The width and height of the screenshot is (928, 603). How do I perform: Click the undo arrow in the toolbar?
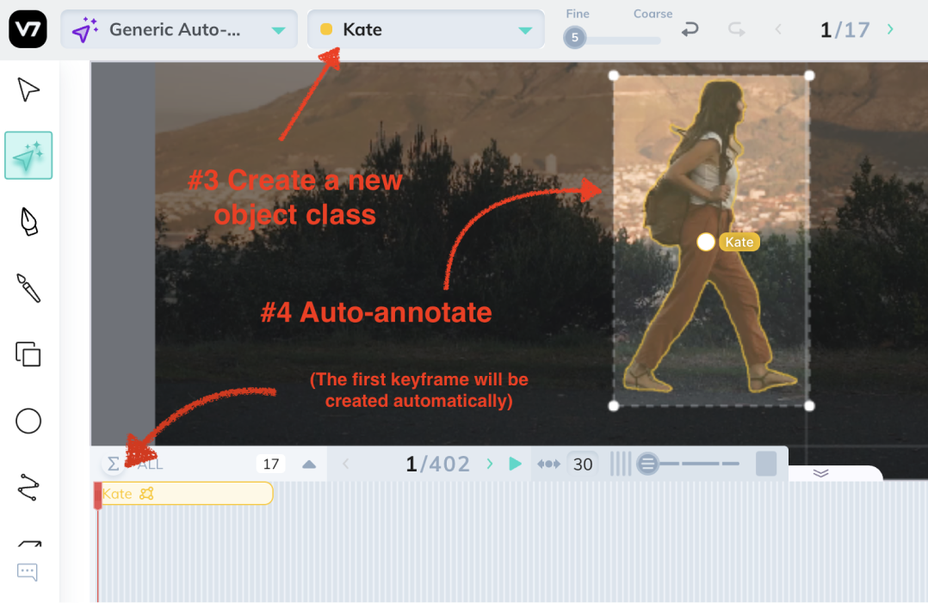point(690,29)
